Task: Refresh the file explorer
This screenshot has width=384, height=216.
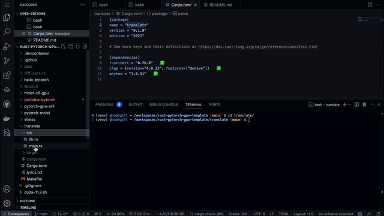Action: 77,47
